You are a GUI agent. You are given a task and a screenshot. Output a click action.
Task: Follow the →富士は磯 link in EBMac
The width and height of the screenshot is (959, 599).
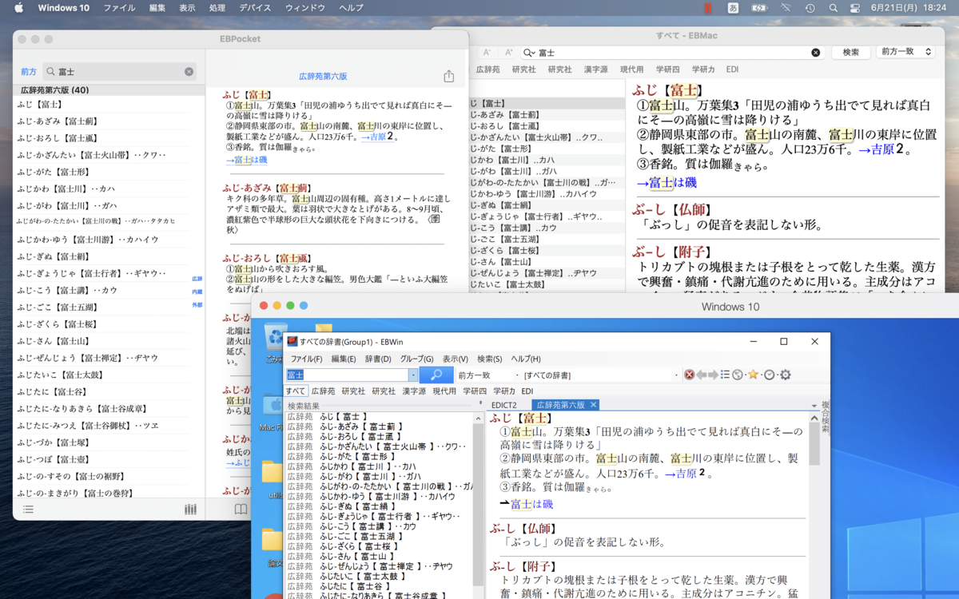(667, 183)
